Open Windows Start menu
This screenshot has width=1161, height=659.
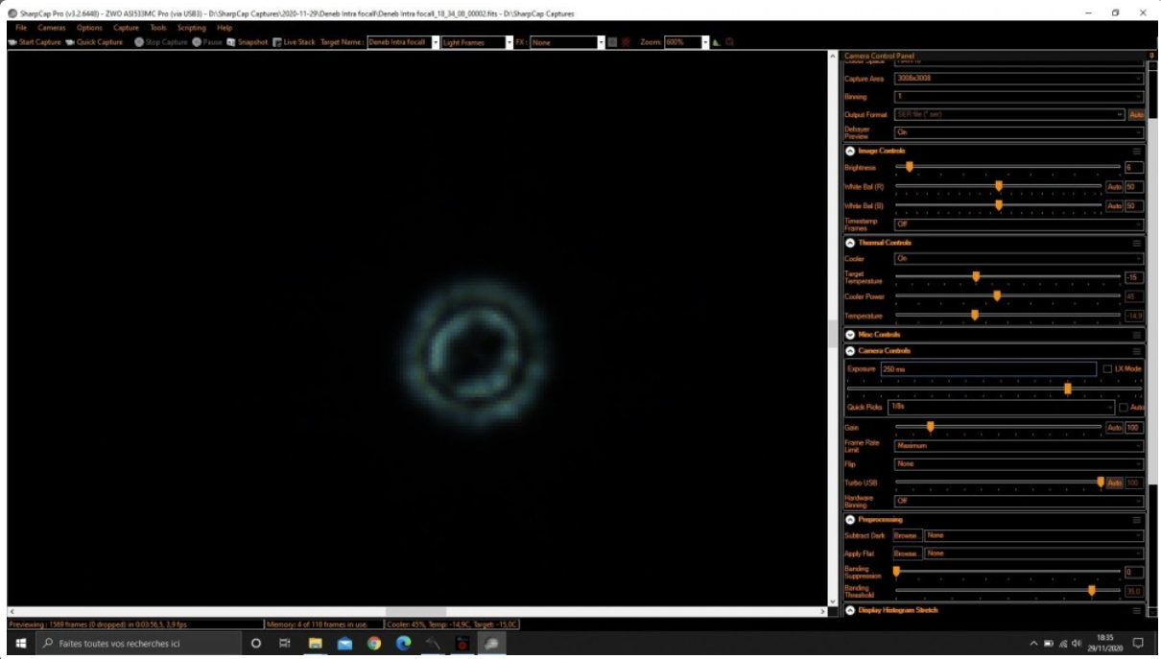pyautogui.click(x=20, y=644)
